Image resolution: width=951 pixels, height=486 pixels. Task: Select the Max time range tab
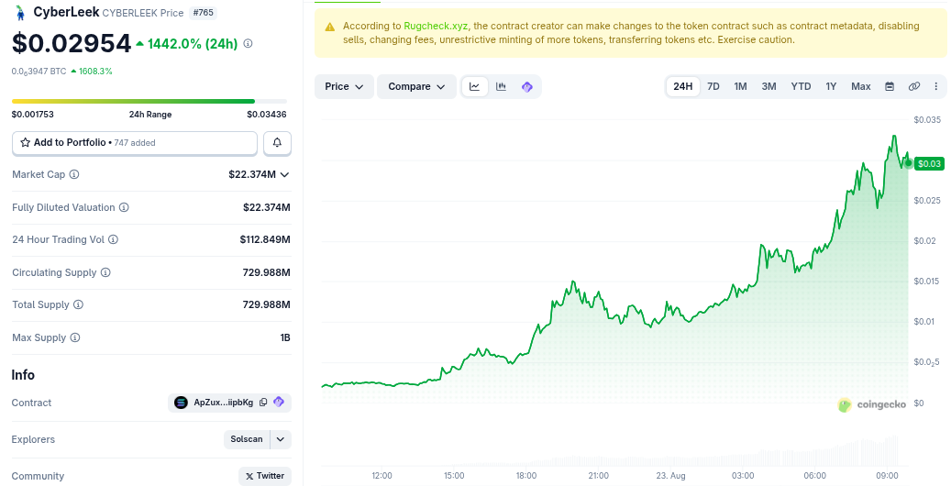click(860, 87)
